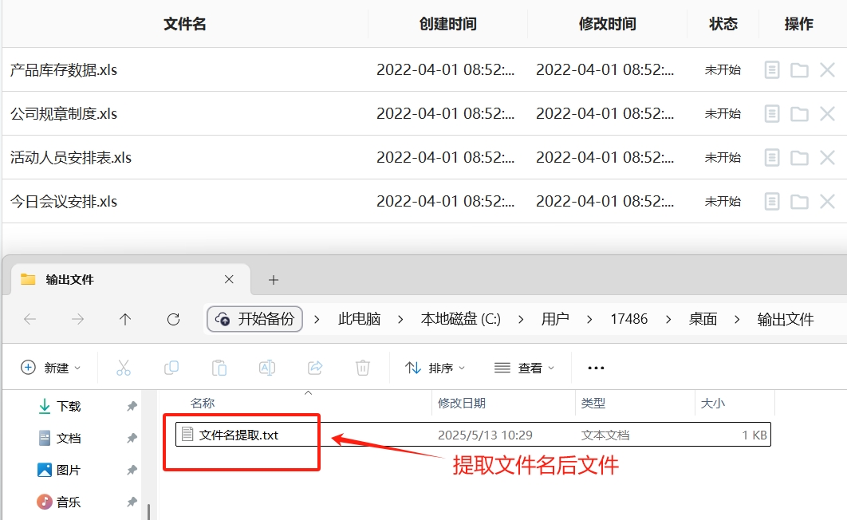847x520 pixels.
Task: Open folder icon for 今日会议安排.xls row
Action: (x=799, y=202)
